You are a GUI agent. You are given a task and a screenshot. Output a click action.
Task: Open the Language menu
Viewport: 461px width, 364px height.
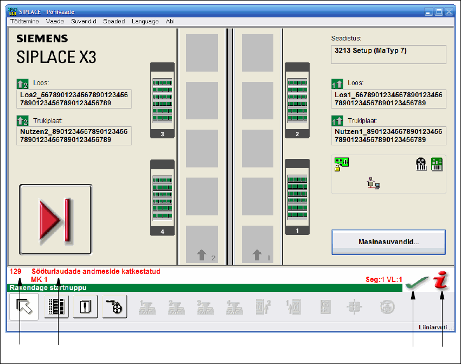click(x=145, y=21)
